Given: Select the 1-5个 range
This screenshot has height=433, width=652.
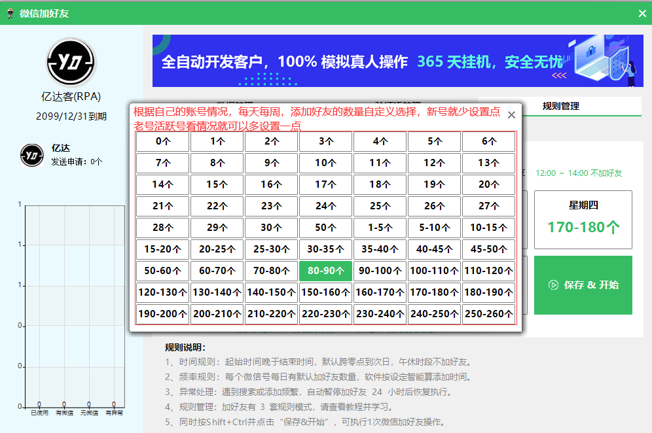Looking at the screenshot, I should pyautogui.click(x=380, y=228).
